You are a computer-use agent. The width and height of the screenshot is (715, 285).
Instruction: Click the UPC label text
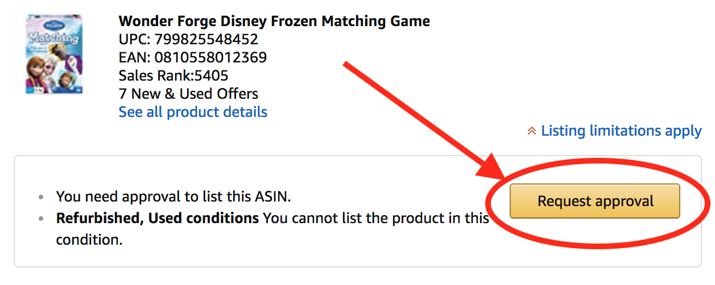[135, 40]
